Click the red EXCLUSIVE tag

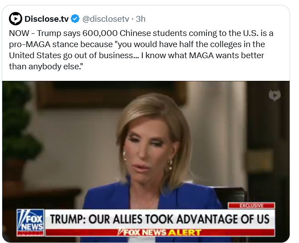(x=251, y=206)
